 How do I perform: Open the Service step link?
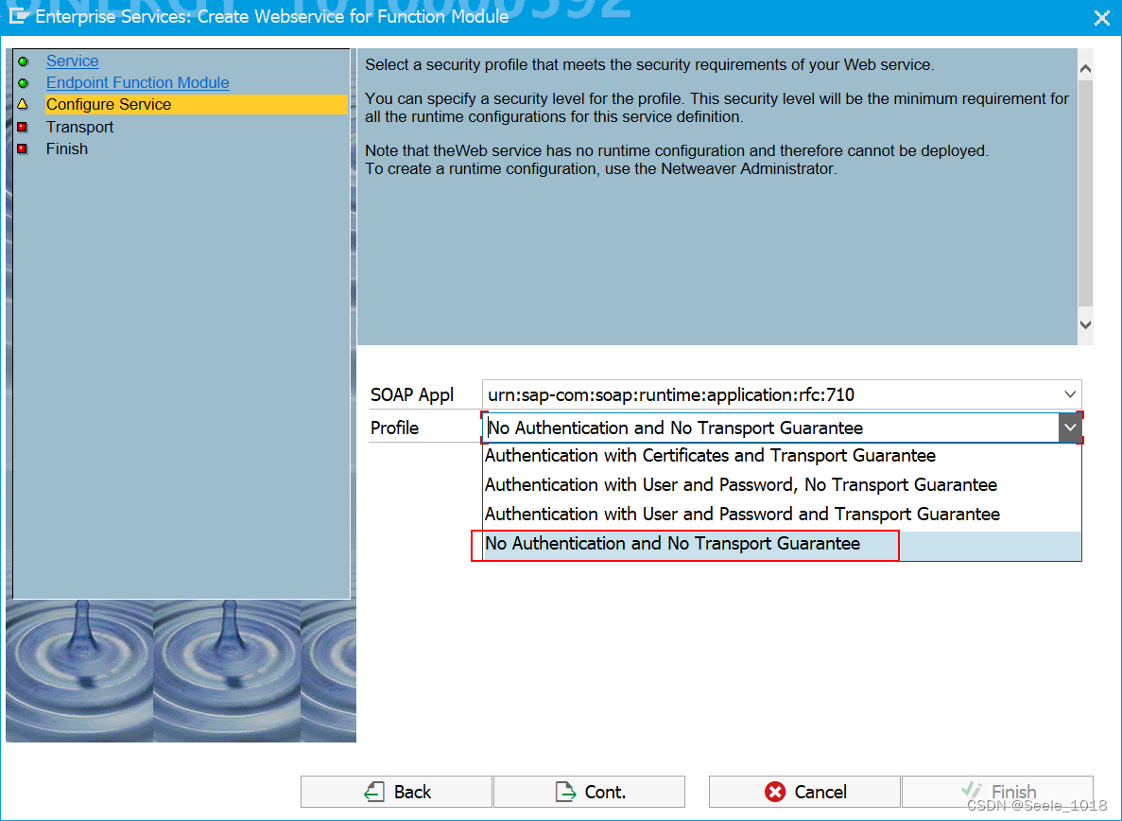coord(73,61)
